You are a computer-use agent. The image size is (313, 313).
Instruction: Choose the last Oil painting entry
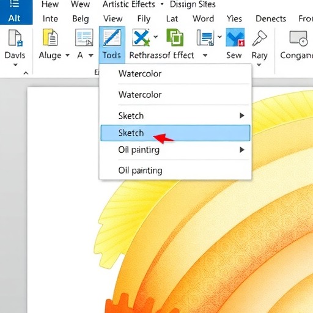(175, 171)
